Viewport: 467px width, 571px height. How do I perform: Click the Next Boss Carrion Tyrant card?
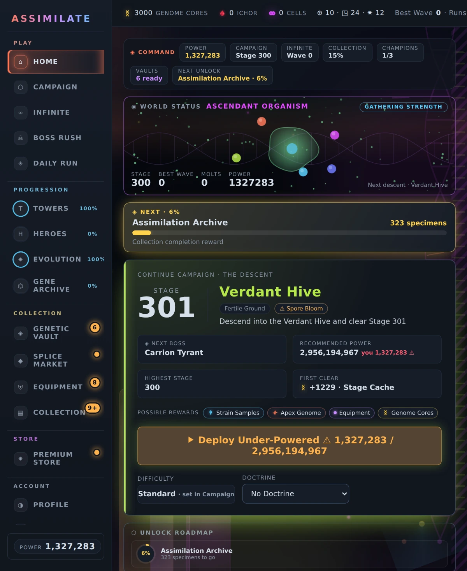coord(212,349)
